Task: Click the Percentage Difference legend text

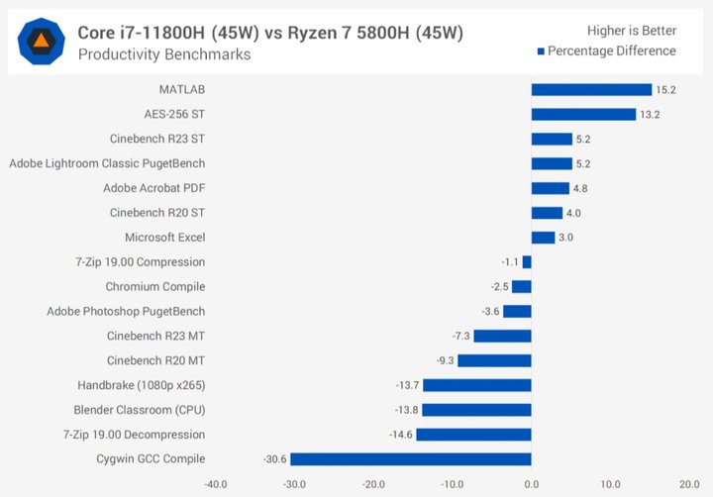Action: click(612, 50)
